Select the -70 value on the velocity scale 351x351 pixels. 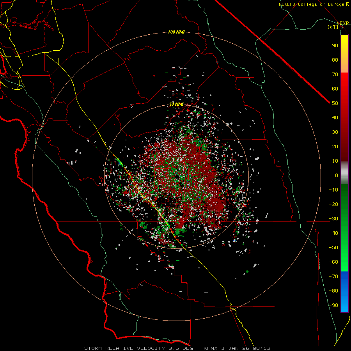[x=333, y=277]
